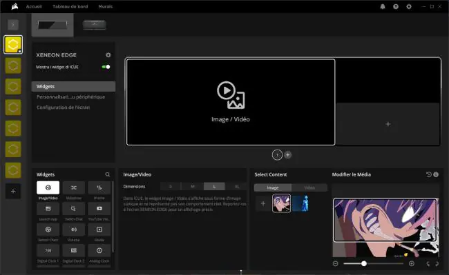Select the Twitch Chat widget
Screen dimensions: 449x275
coord(74,209)
